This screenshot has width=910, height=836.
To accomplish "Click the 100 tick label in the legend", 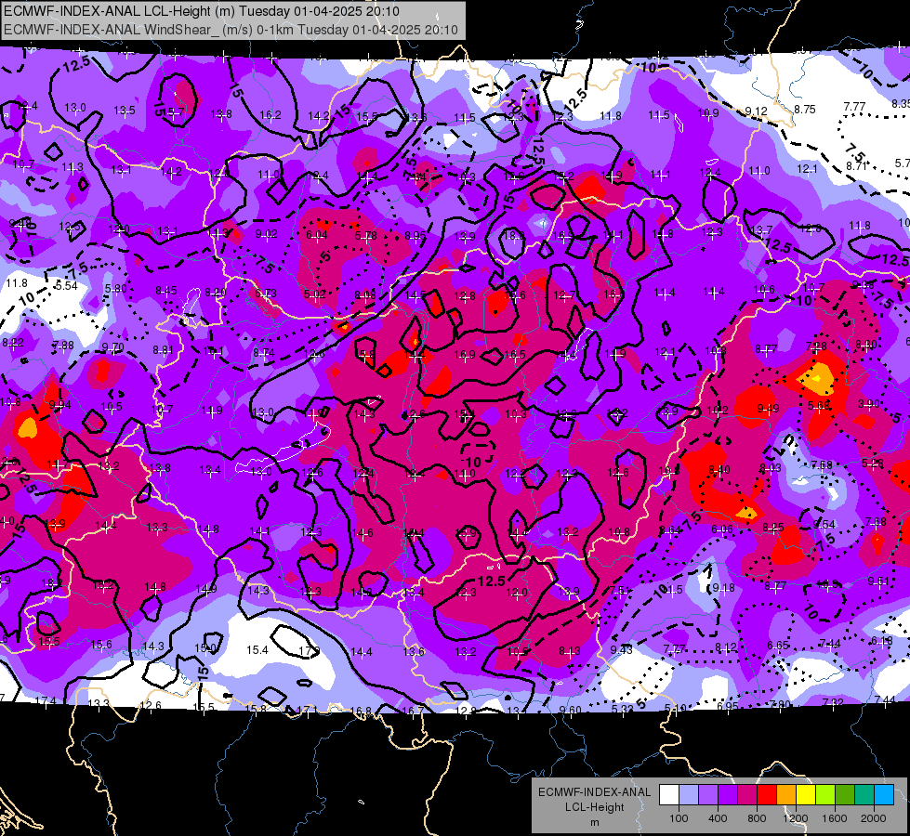I will 679,818.
